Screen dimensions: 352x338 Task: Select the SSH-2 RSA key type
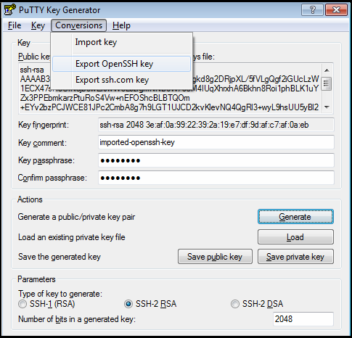point(128,304)
